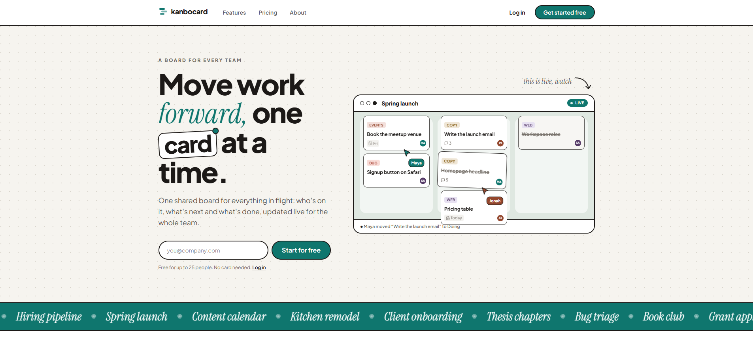Screen dimensions: 753x362
Task: Click SA avatar on Signup button card
Action: pyautogui.click(x=423, y=181)
